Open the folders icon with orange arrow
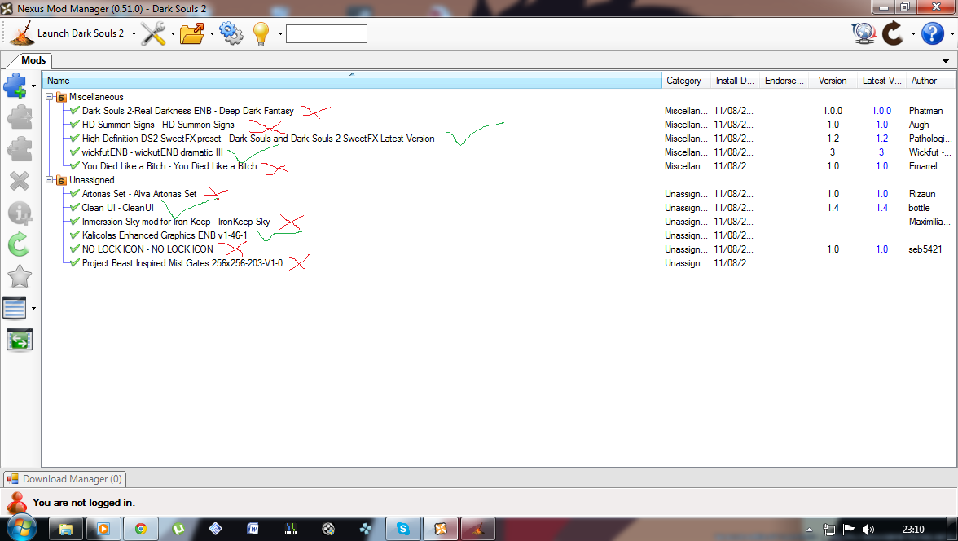The width and height of the screenshot is (958, 541). coord(192,33)
